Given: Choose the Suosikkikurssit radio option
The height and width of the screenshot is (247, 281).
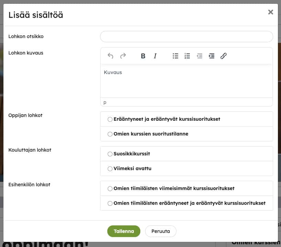Looking at the screenshot, I should click(x=110, y=154).
